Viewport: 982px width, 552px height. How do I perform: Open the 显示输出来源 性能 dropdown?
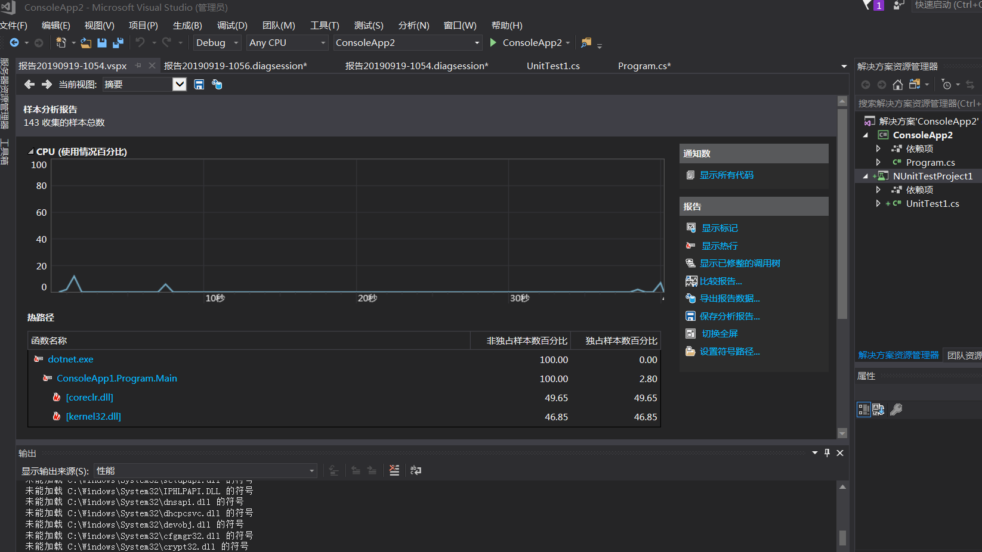click(x=311, y=471)
